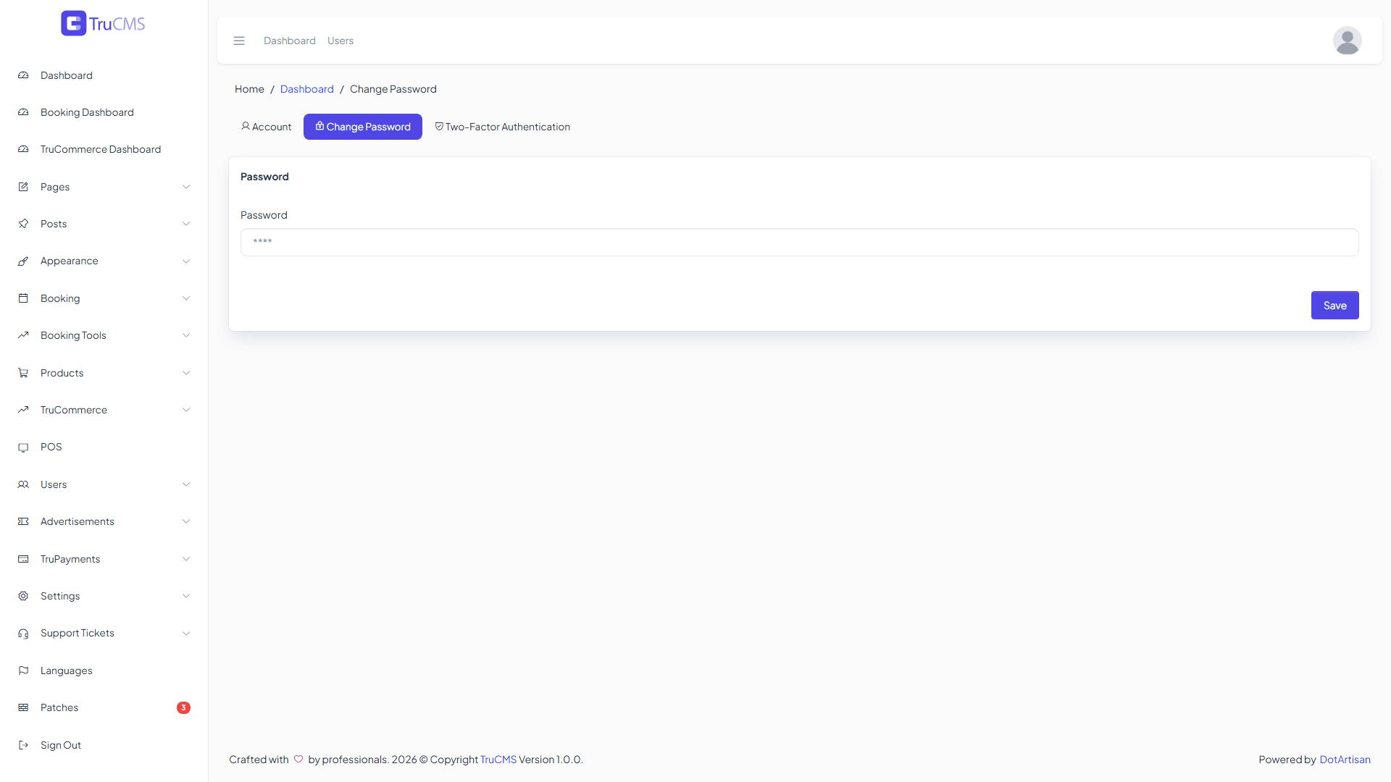Expand the Appearance menu chevron

point(186,261)
